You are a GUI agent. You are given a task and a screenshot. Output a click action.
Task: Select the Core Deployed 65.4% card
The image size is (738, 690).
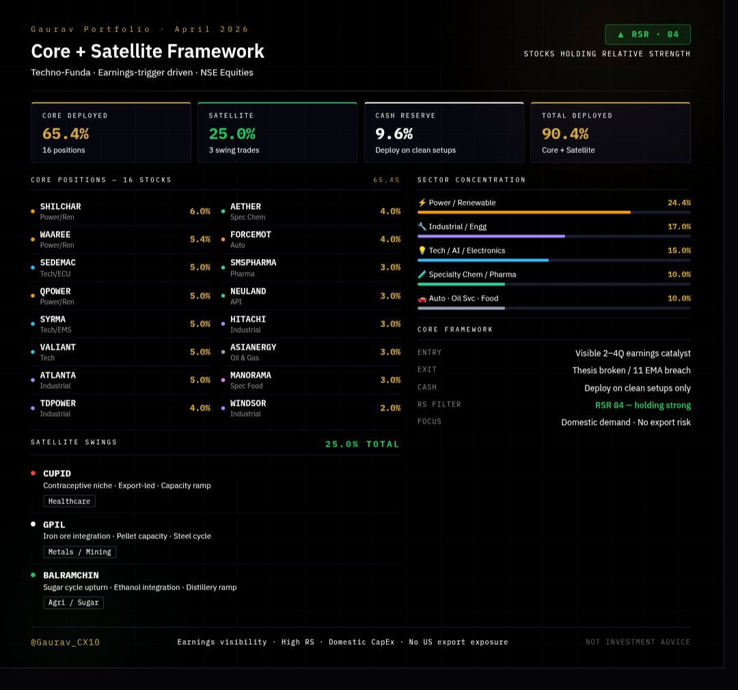[111, 133]
